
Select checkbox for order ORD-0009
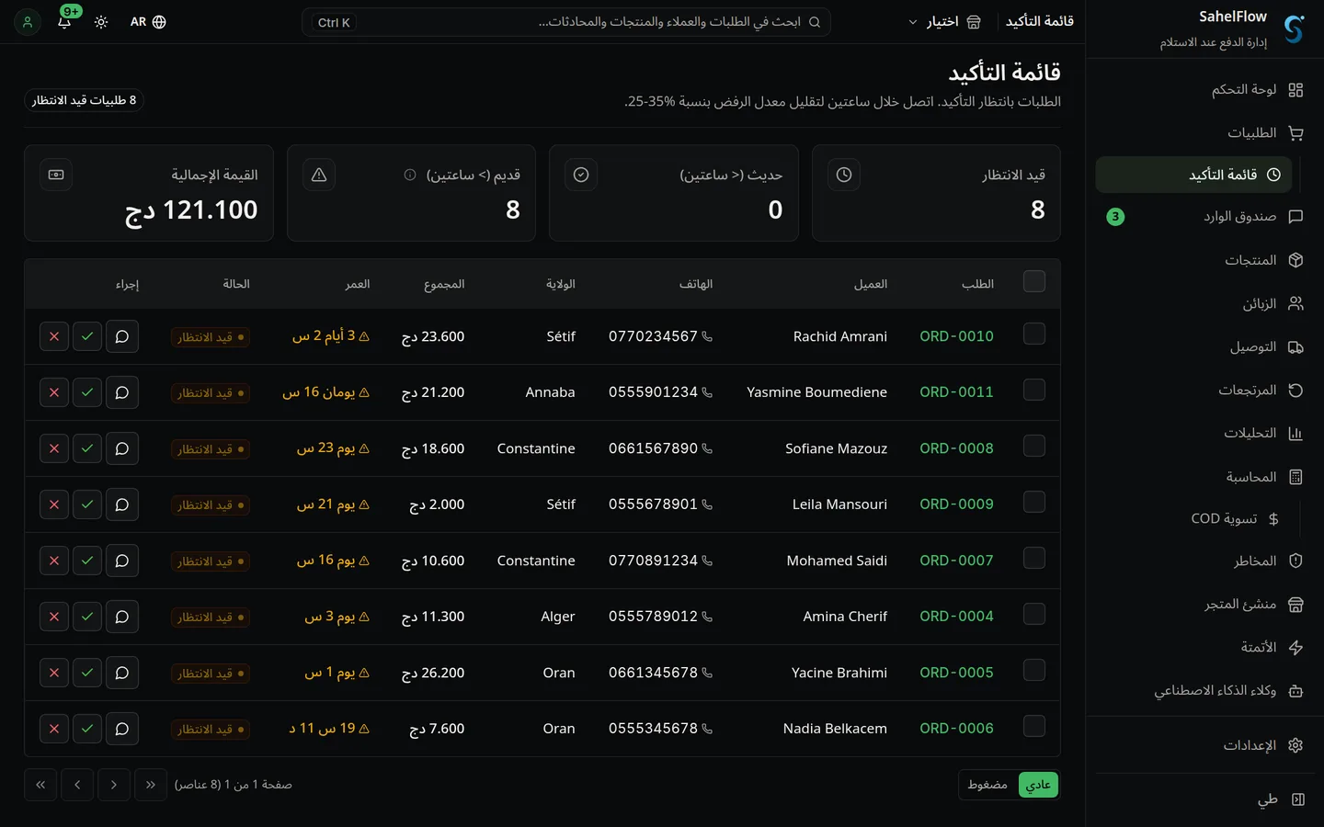click(1034, 502)
